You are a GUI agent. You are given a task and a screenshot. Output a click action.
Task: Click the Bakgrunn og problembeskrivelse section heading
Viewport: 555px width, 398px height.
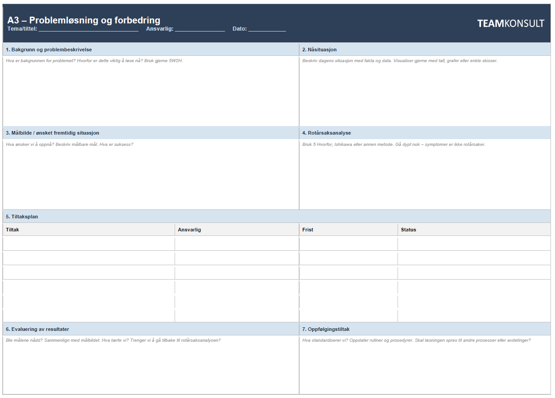tap(49, 50)
